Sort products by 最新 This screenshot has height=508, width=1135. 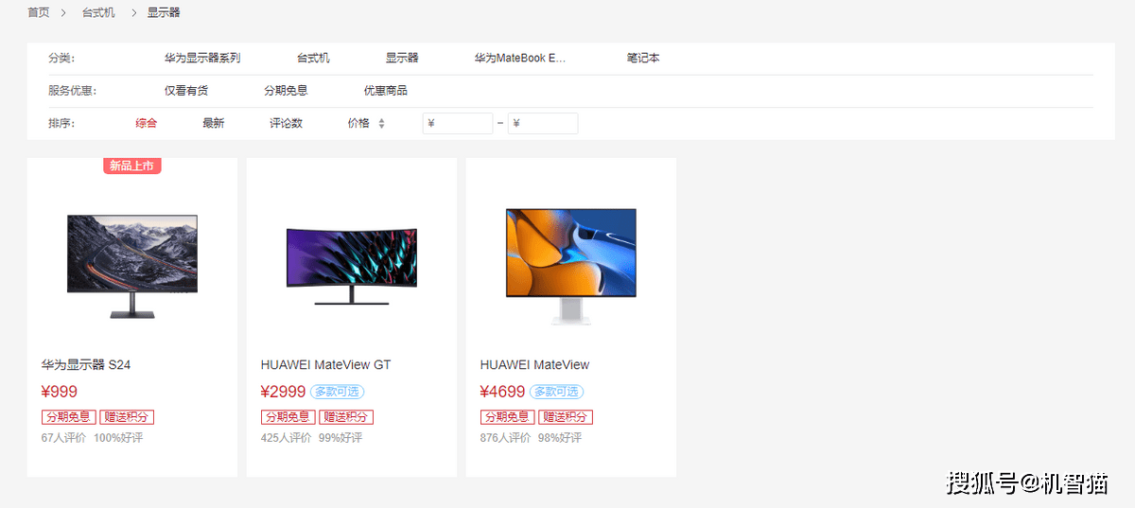click(x=214, y=123)
